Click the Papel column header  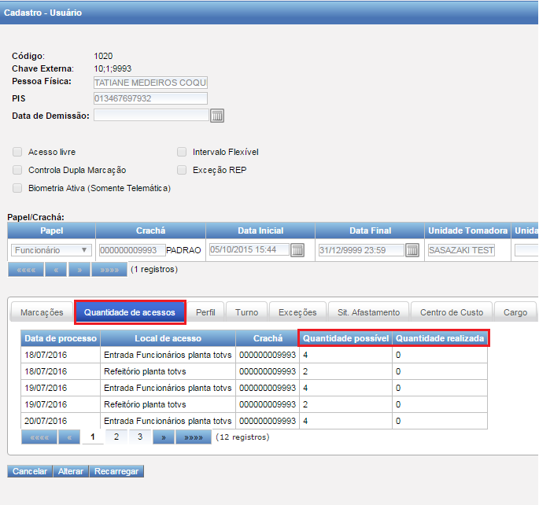[52, 230]
